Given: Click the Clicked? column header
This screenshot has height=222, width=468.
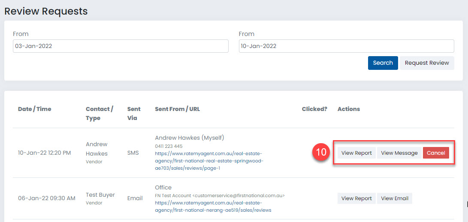Looking at the screenshot, I should [314, 109].
